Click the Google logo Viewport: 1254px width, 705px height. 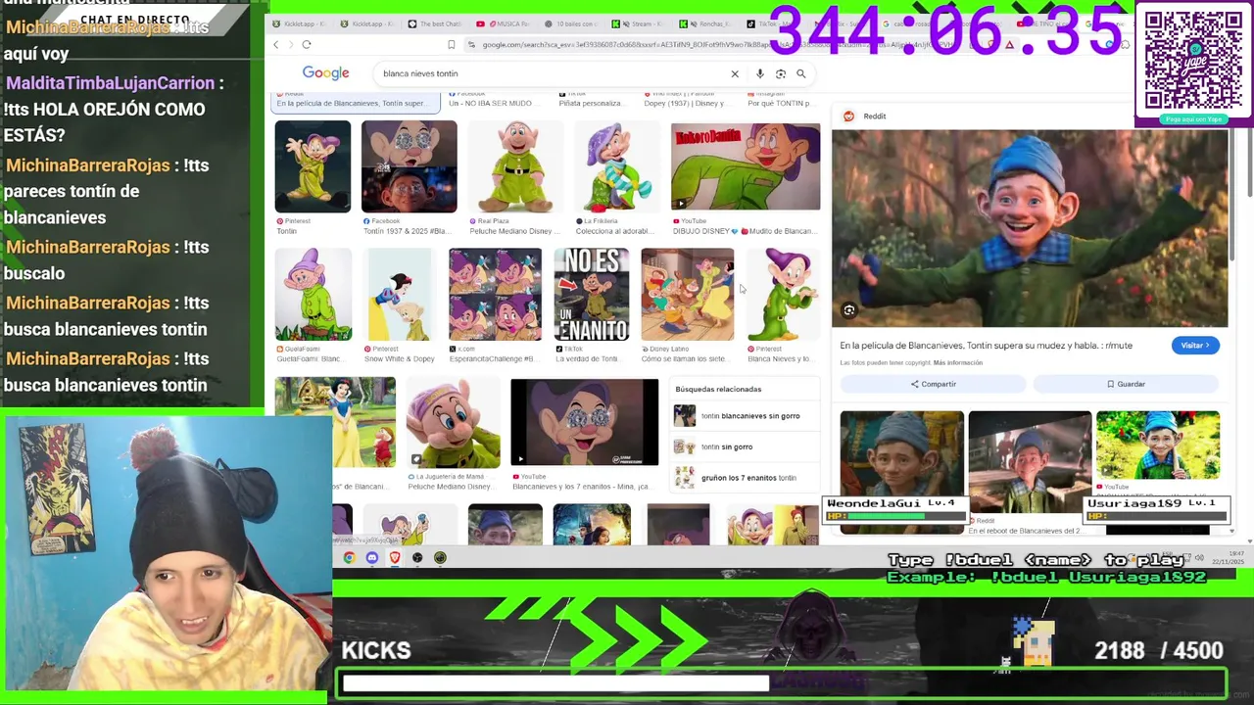click(x=325, y=73)
